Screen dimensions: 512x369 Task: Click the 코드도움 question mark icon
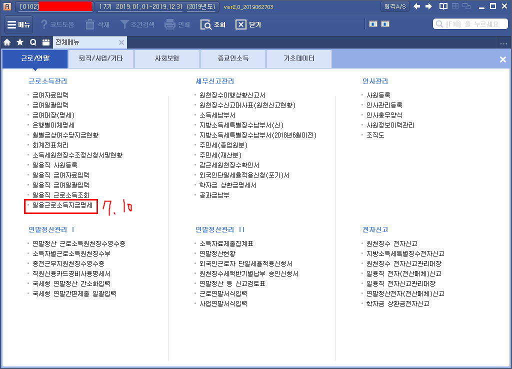click(44, 24)
